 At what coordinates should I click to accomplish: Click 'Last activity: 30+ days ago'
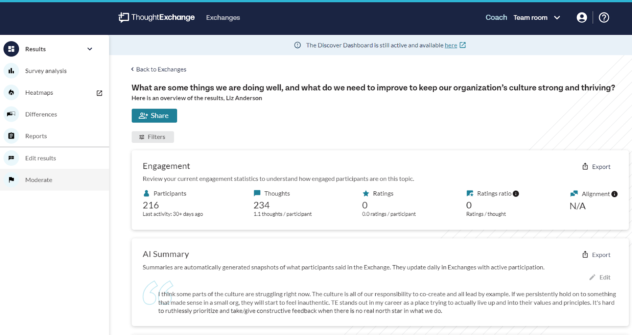pyautogui.click(x=173, y=214)
